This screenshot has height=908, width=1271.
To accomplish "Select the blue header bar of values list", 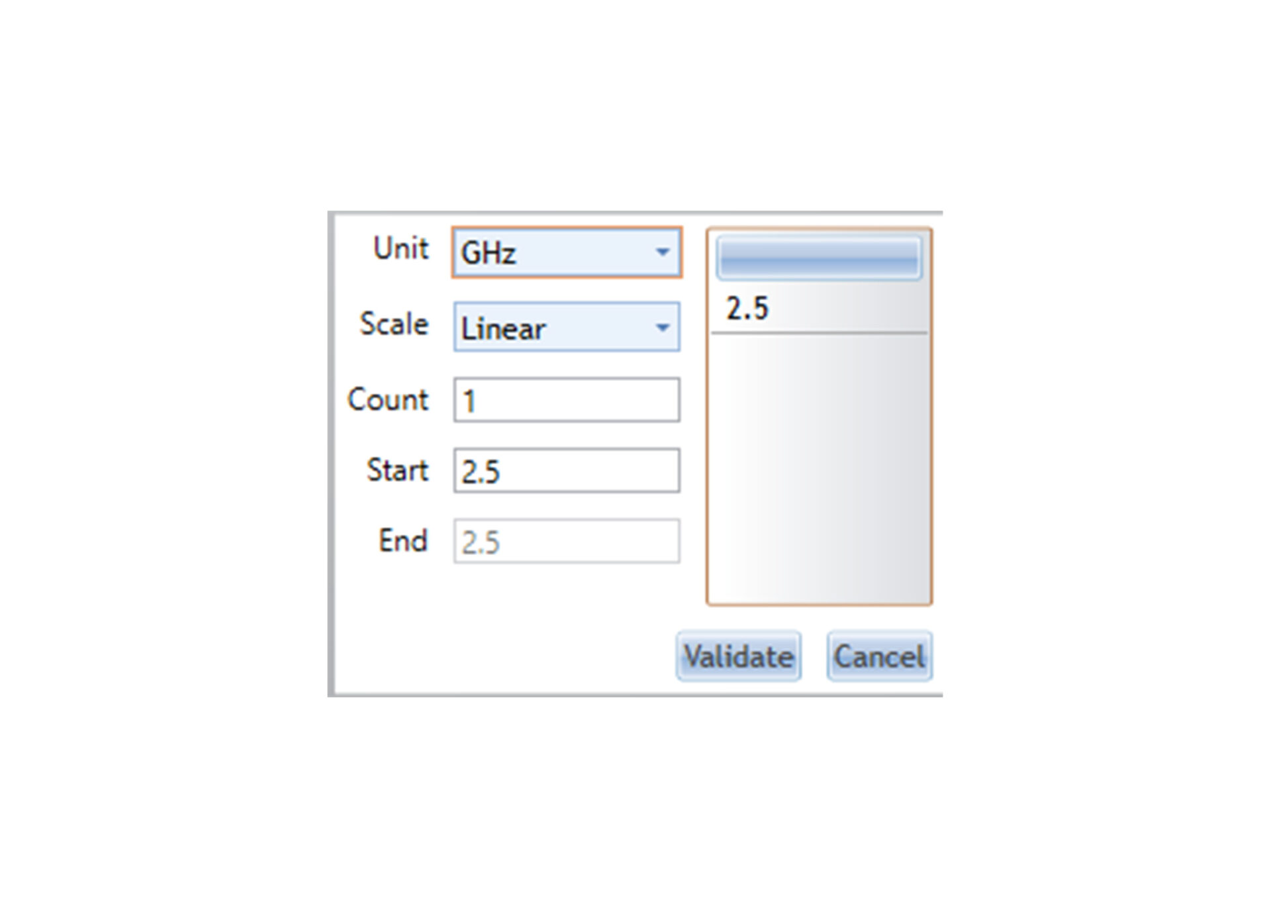I will click(x=820, y=258).
